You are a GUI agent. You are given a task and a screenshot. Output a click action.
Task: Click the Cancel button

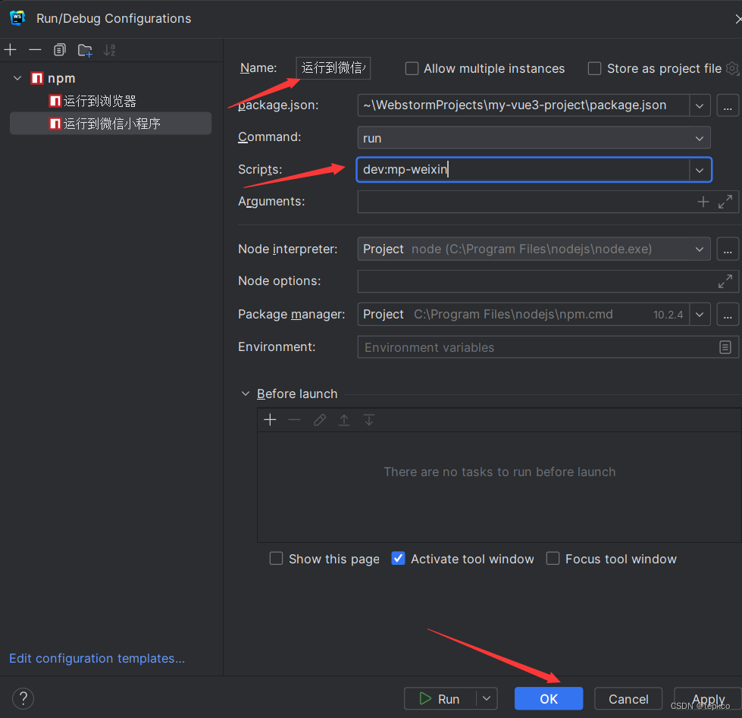[628, 698]
